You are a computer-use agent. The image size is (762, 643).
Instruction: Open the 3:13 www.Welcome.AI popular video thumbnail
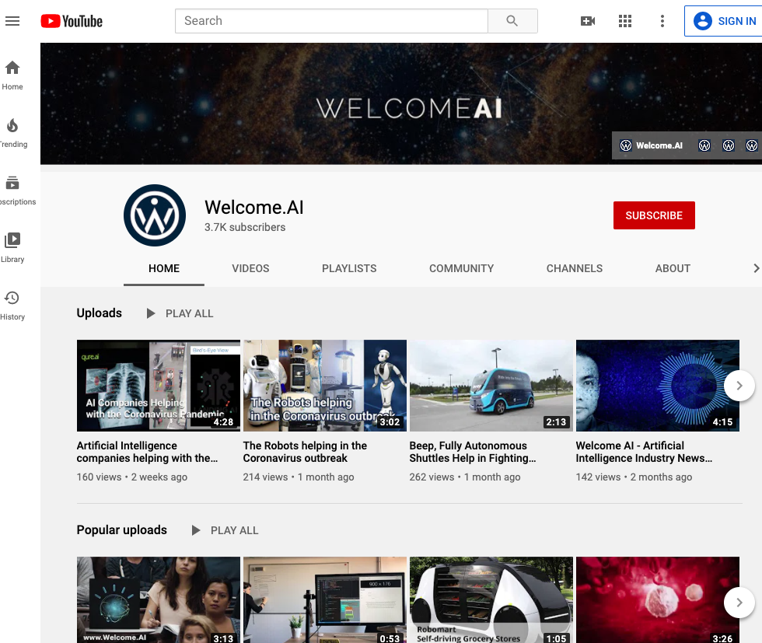point(159,599)
